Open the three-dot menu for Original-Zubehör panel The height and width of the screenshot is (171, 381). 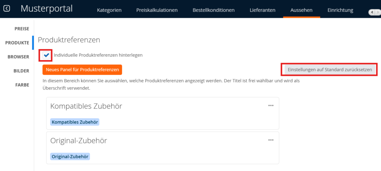[271, 140]
